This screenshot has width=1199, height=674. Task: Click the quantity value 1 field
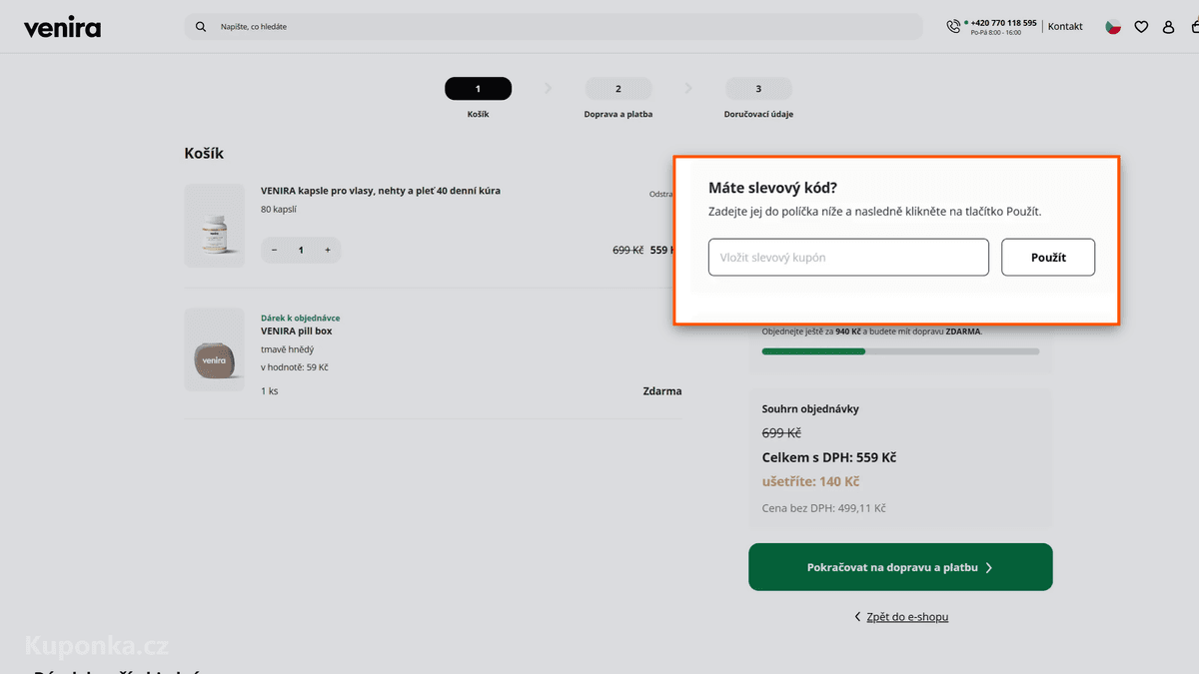click(301, 251)
